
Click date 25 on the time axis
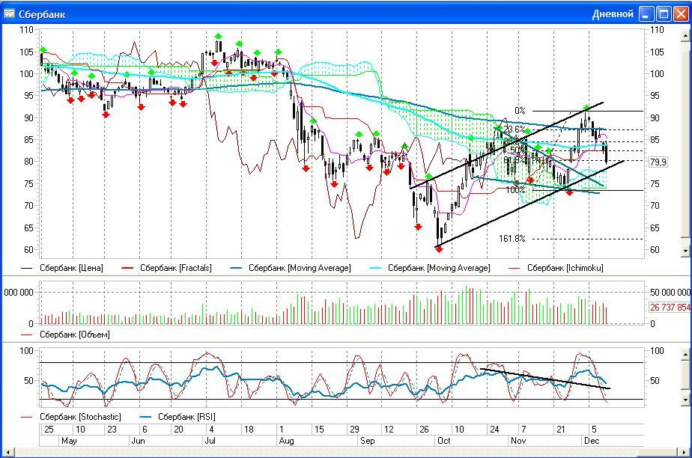49,430
